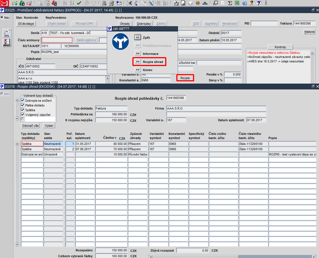Click the sort descending Z-A icon
The height and width of the screenshot is (258, 319).
click(x=72, y=3)
